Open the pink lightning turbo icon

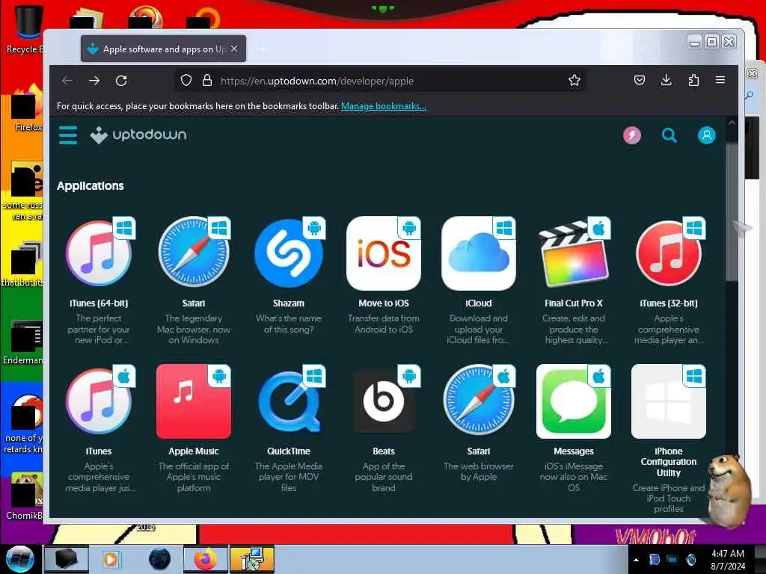point(631,135)
